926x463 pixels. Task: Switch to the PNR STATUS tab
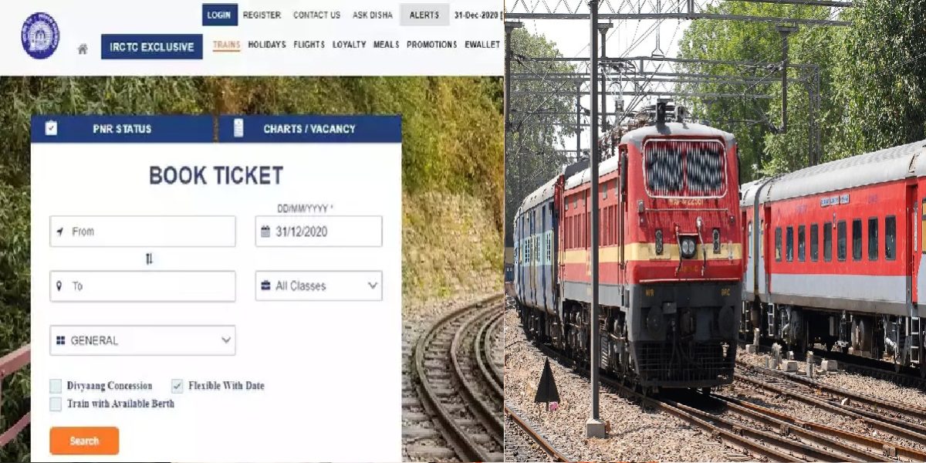tap(122, 129)
